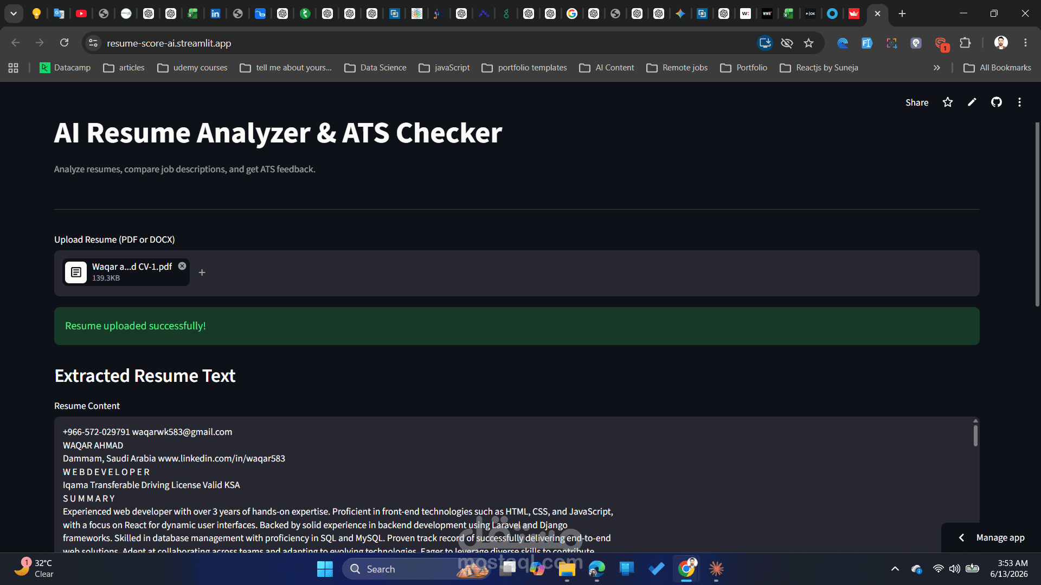Click the red extension icon with badge
This screenshot has width=1041, height=585.
941,43
